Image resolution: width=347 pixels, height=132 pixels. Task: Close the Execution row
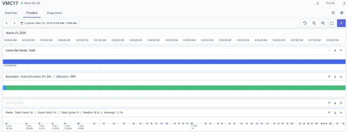pos(341,76)
